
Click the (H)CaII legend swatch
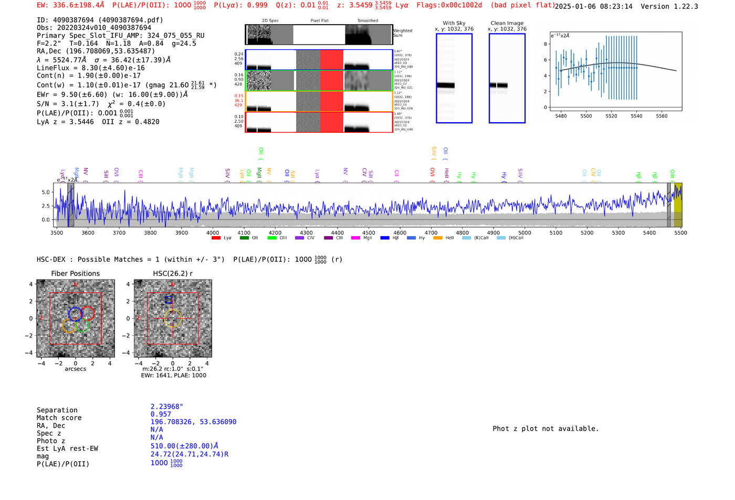click(x=501, y=238)
